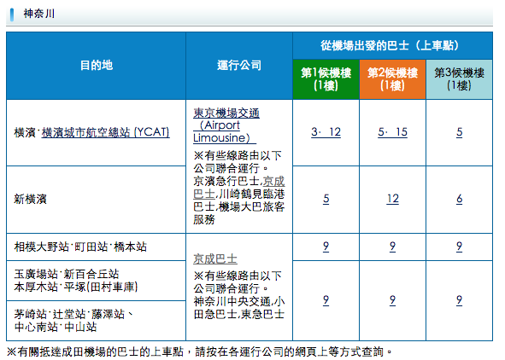The image size is (505, 360).
Task: Click the 相模大野站·町田站·橋本站 destination cell
Action: pos(97,247)
